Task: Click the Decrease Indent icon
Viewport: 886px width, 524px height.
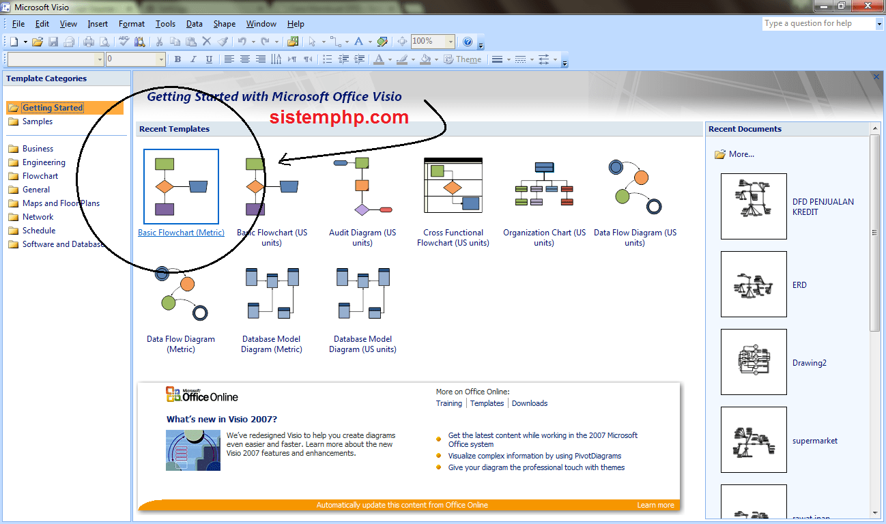Action: pyautogui.click(x=343, y=59)
